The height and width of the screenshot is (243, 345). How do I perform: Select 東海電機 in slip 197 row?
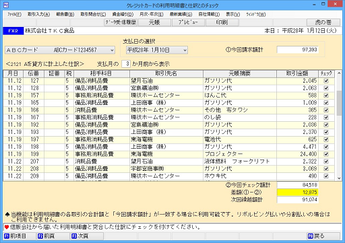[166, 139]
